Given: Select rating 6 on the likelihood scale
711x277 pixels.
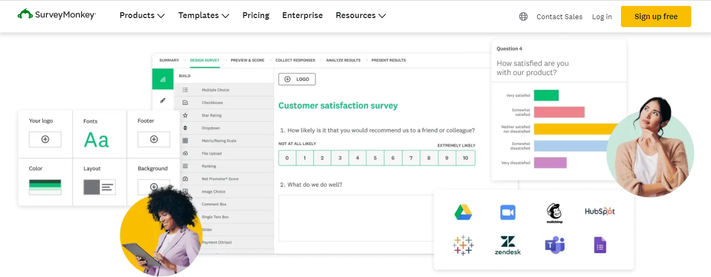Looking at the screenshot, I should 393,158.
